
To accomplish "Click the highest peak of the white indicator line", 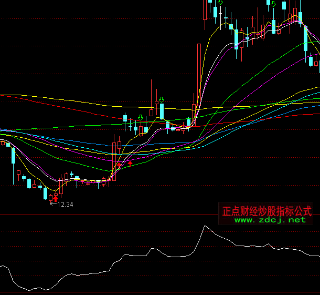I will click(x=204, y=226).
